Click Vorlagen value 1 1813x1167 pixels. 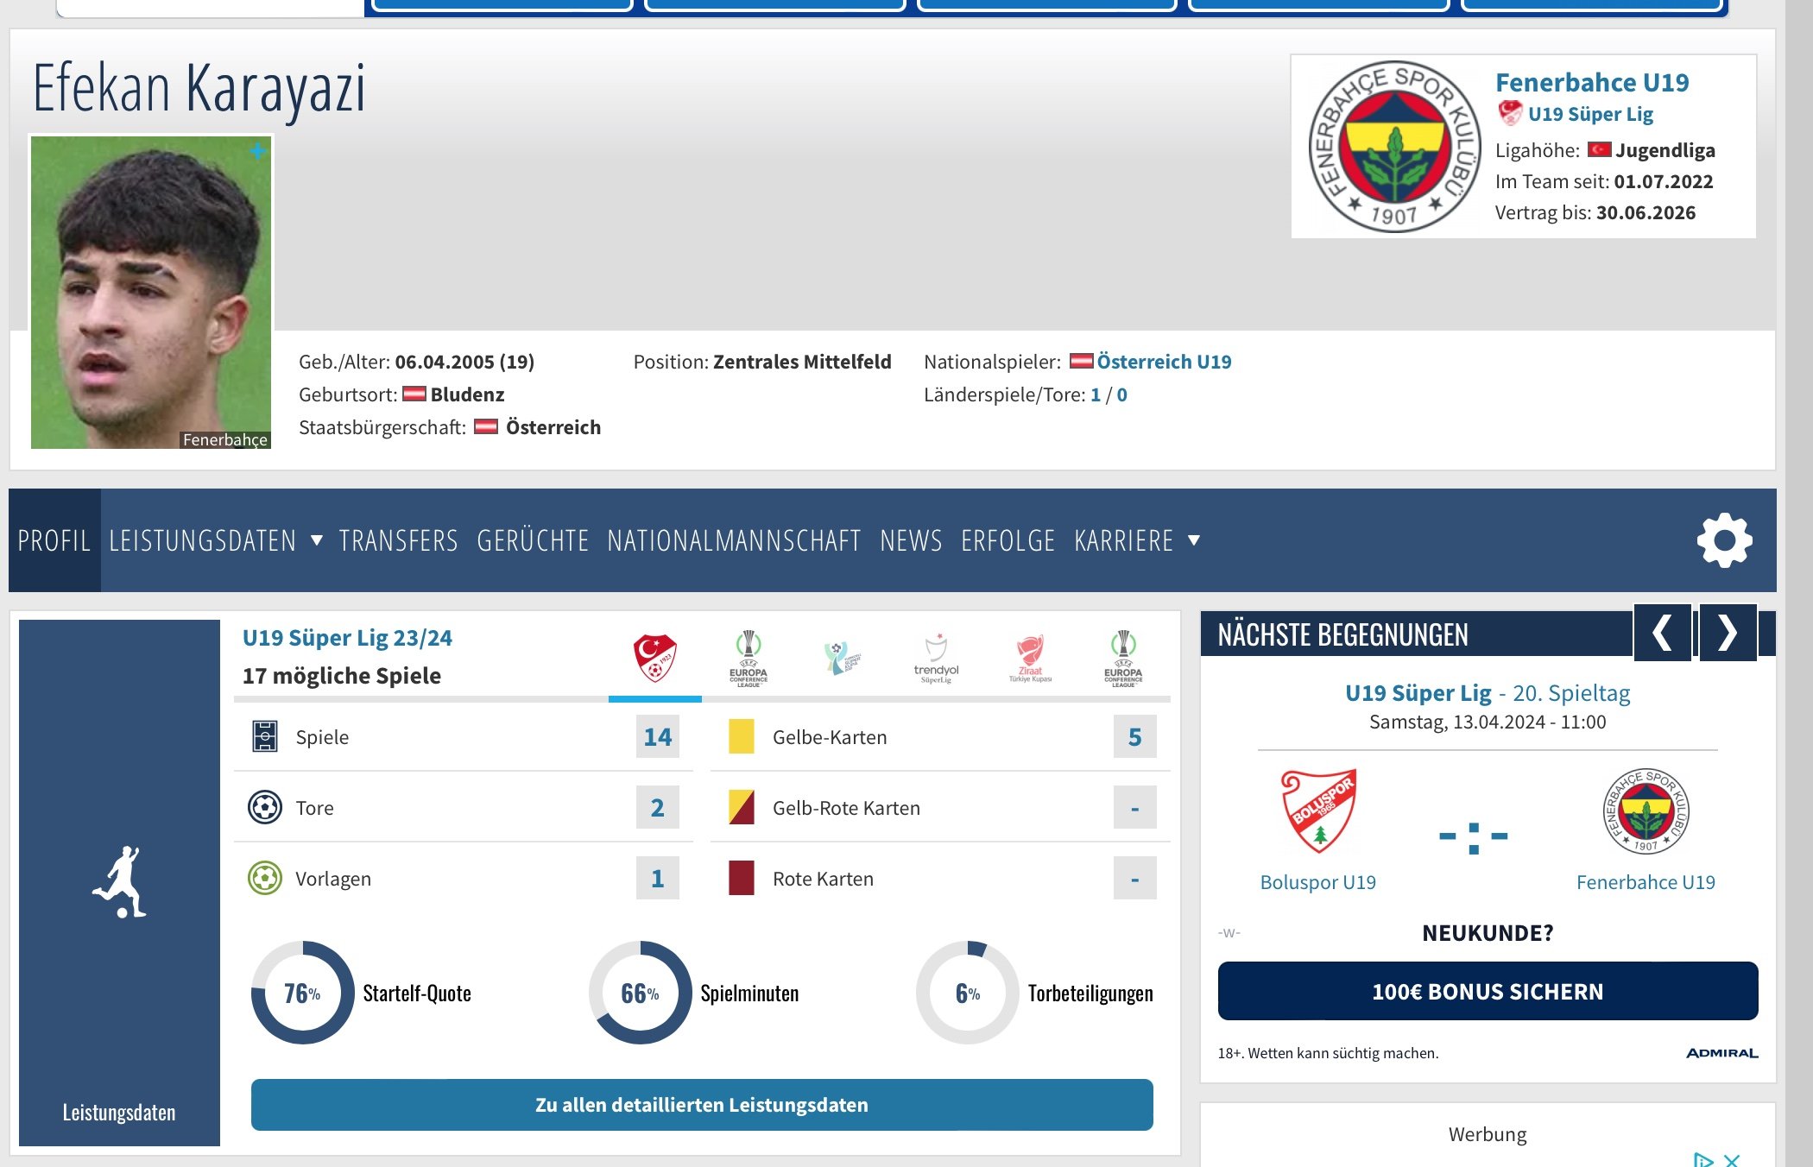click(x=657, y=878)
